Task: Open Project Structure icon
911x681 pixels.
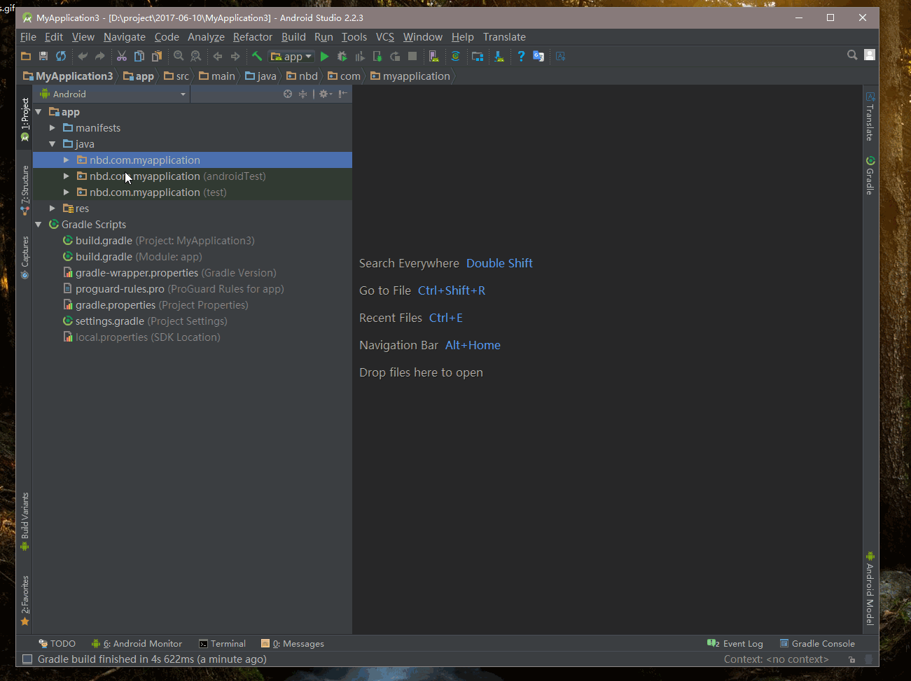Action: [x=478, y=56]
